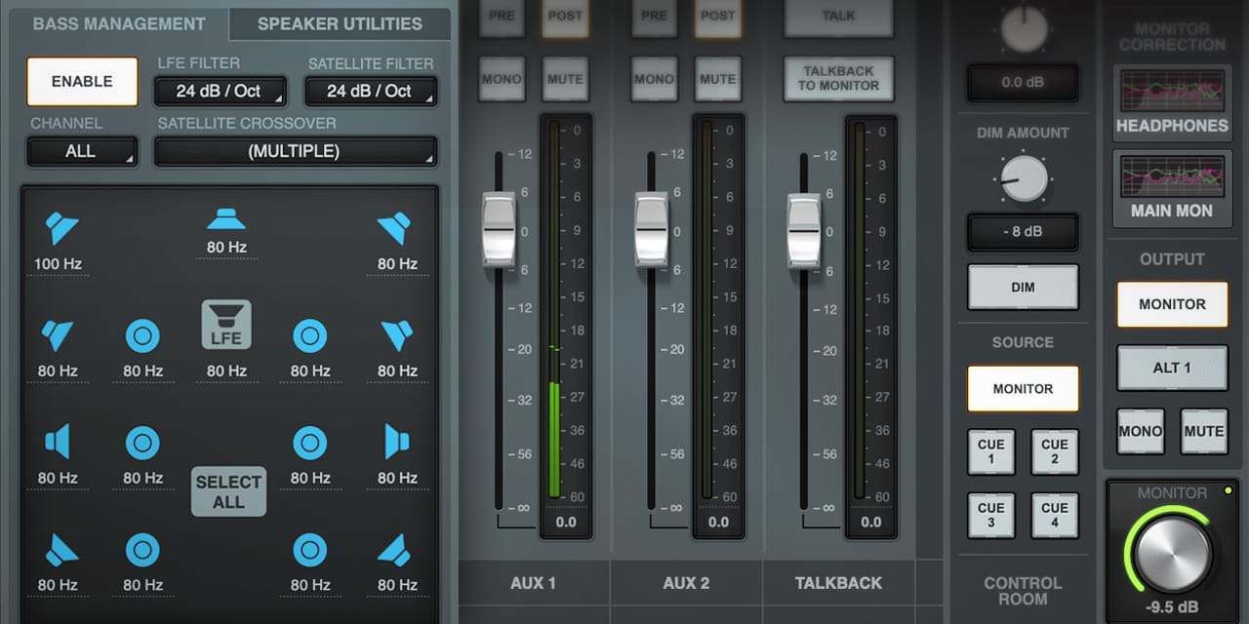Click the AUX 1 channel label

coord(534,583)
